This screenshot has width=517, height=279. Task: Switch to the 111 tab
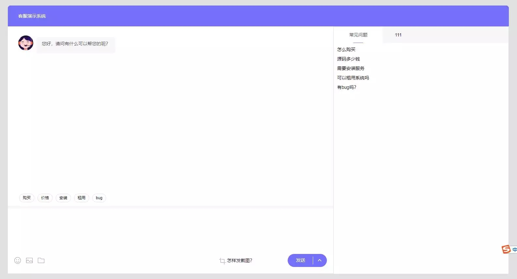pyautogui.click(x=398, y=35)
